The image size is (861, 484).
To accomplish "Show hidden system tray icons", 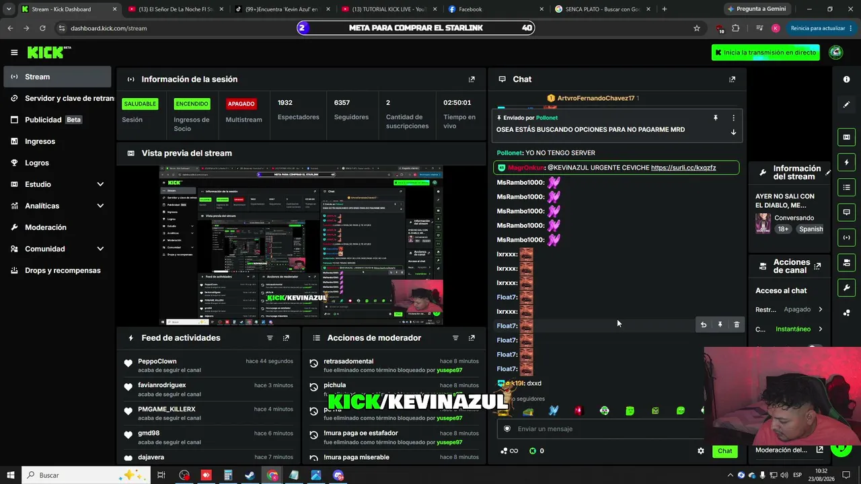I will point(730,475).
